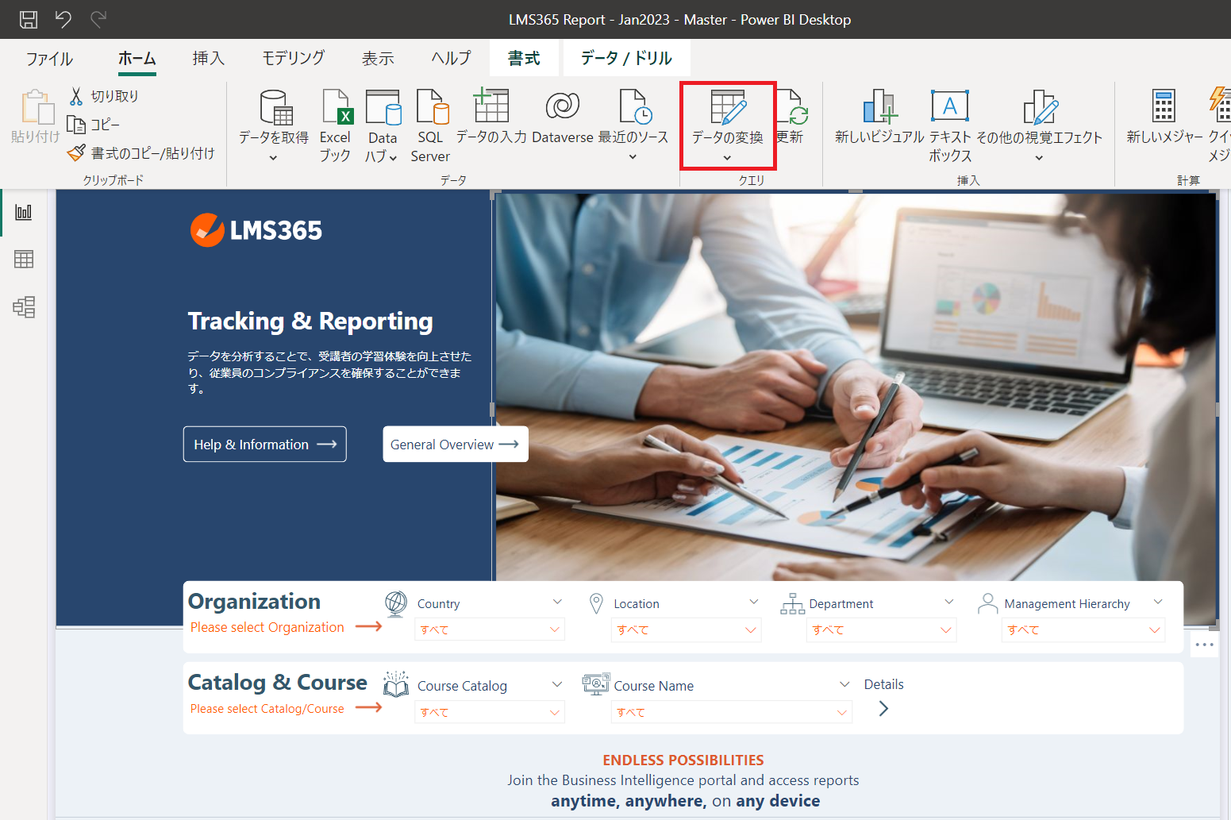Click the Help & Information button
The image size is (1231, 820).
pyautogui.click(x=265, y=445)
